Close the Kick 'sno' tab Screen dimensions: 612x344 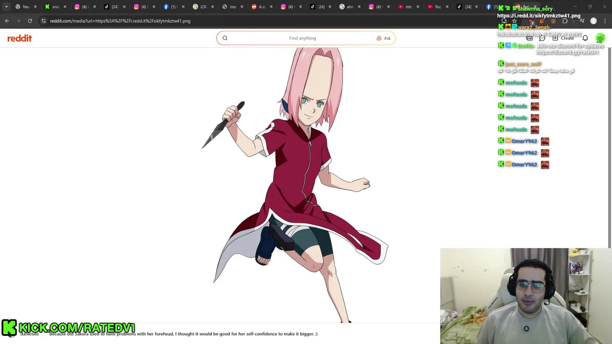tap(65, 7)
